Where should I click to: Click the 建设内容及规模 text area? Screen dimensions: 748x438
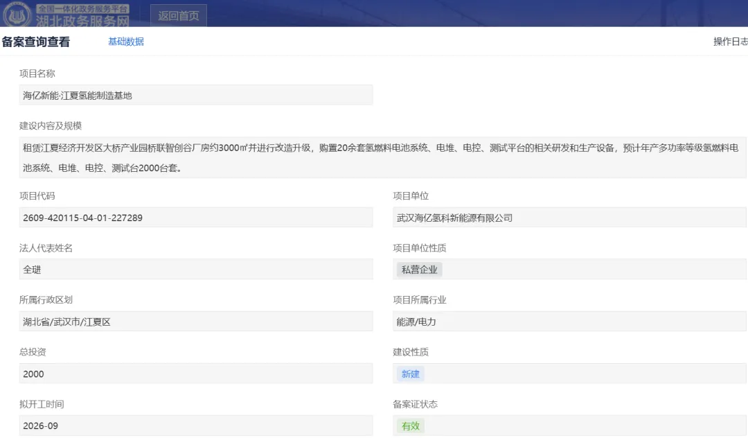pos(382,157)
